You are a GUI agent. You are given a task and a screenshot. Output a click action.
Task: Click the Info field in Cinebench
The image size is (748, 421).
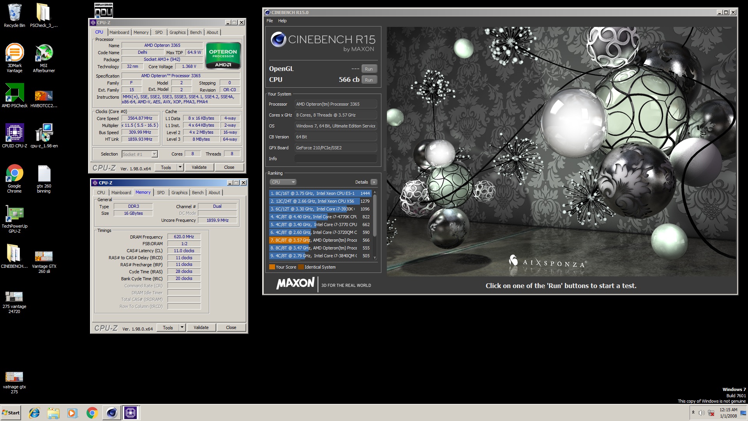click(x=336, y=159)
